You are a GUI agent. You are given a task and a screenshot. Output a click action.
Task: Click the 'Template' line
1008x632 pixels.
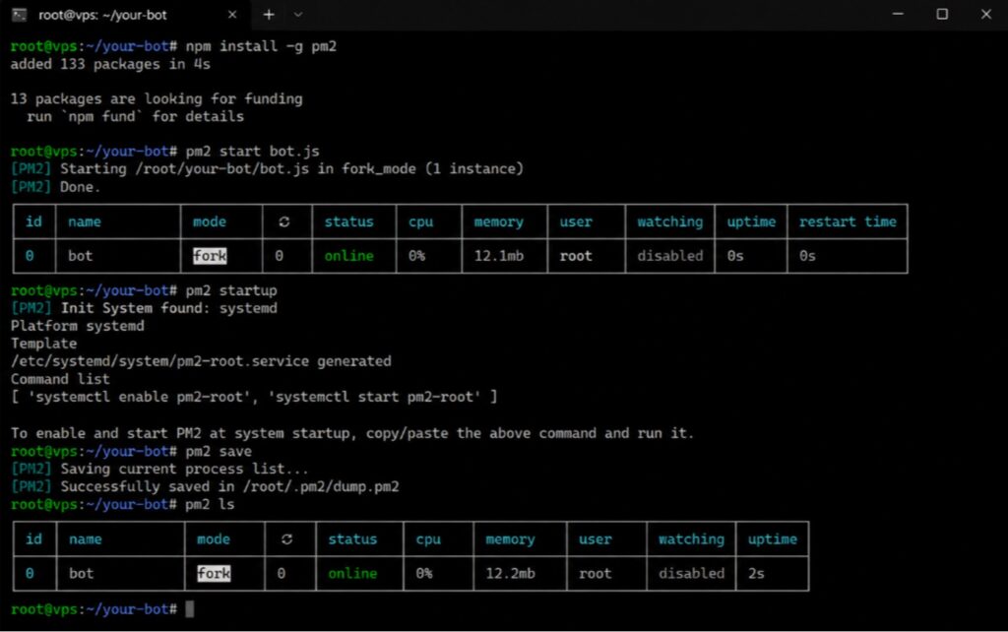[43, 344]
